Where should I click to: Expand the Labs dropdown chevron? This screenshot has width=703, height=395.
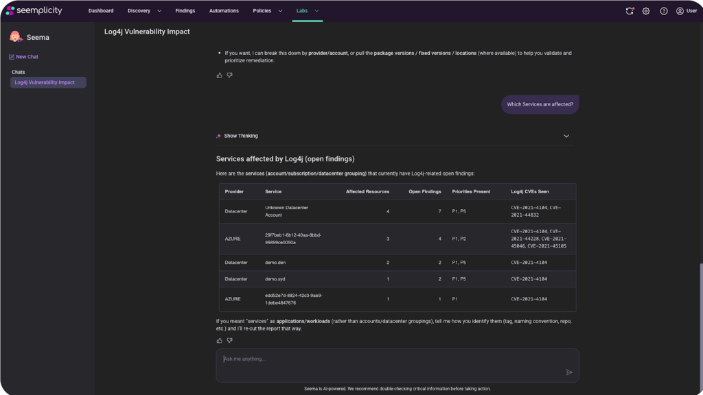click(316, 11)
